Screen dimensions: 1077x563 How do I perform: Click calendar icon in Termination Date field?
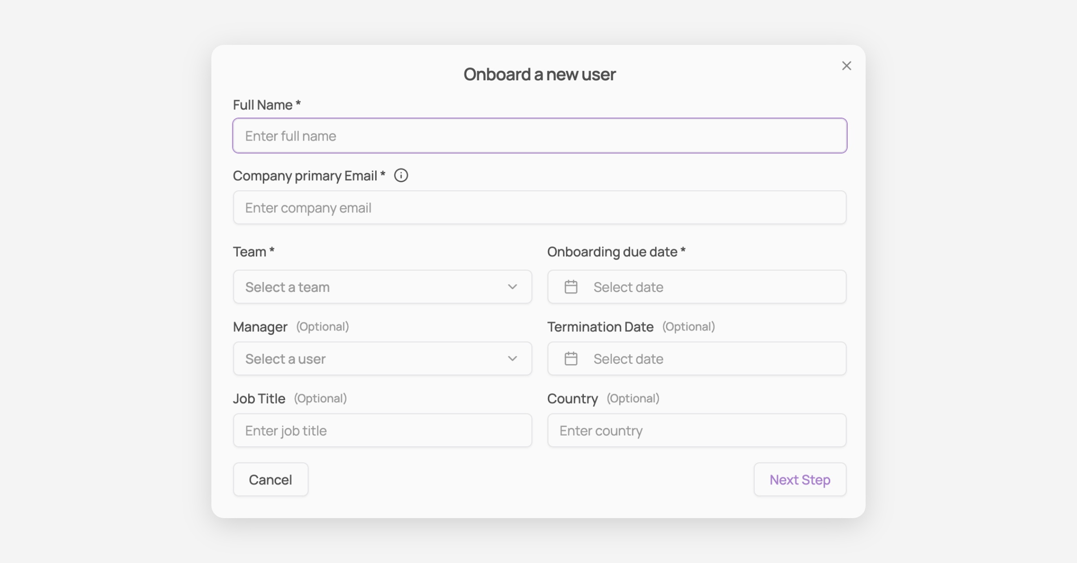point(571,359)
